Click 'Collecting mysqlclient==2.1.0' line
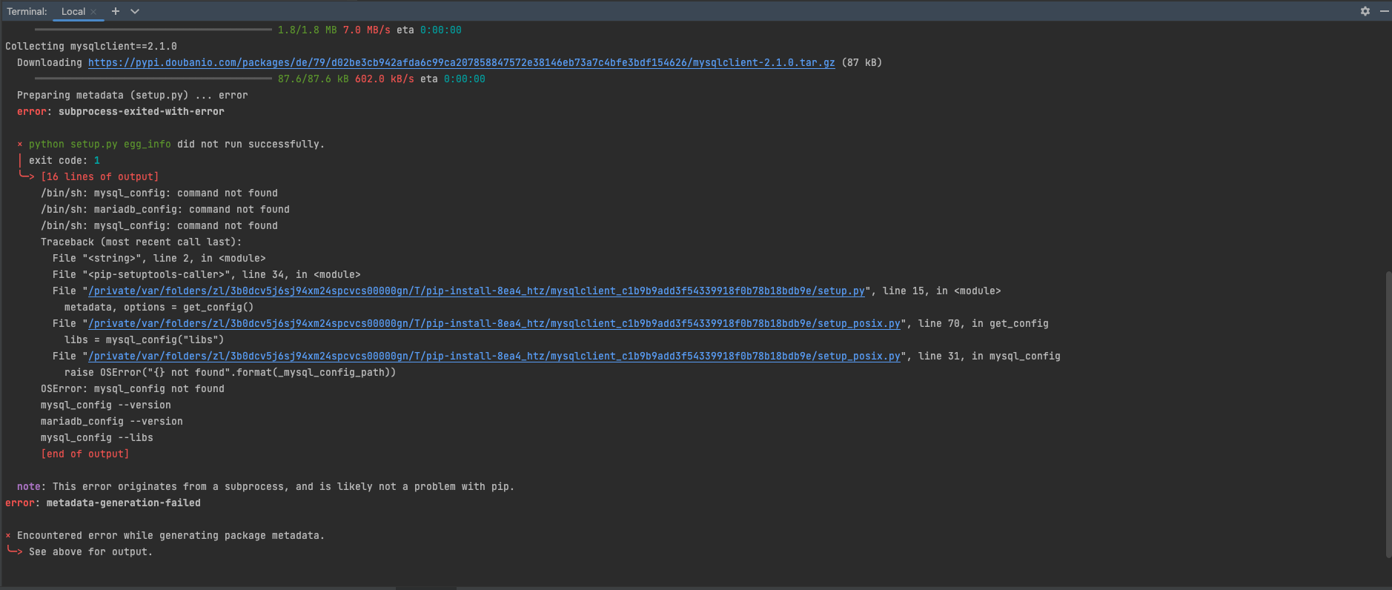 (91, 46)
